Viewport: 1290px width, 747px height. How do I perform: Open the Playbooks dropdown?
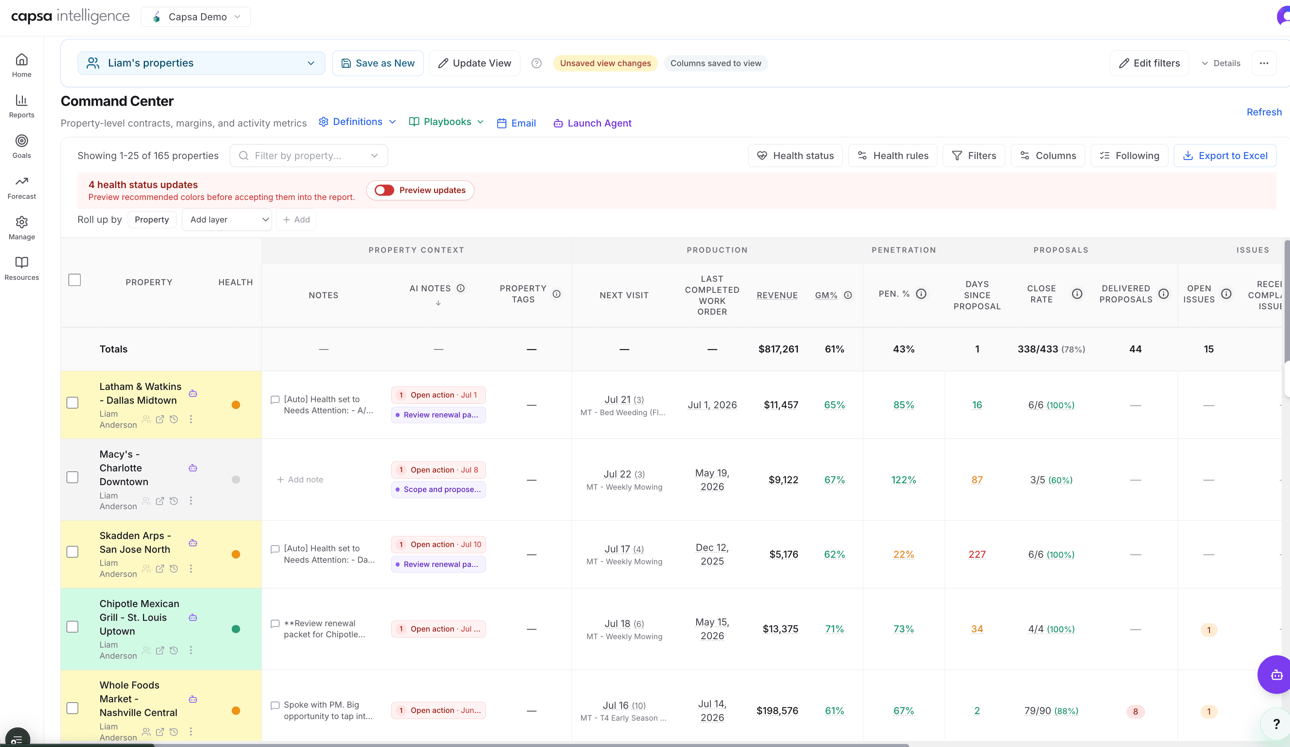pos(447,122)
